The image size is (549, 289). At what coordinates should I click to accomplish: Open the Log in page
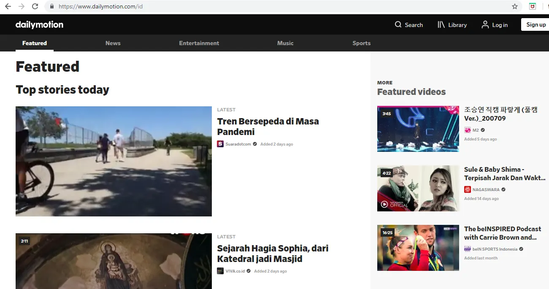pyautogui.click(x=495, y=25)
